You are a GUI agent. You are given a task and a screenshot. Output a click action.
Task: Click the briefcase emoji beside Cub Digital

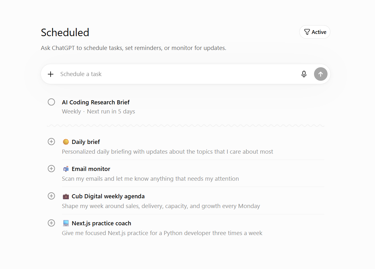click(66, 196)
